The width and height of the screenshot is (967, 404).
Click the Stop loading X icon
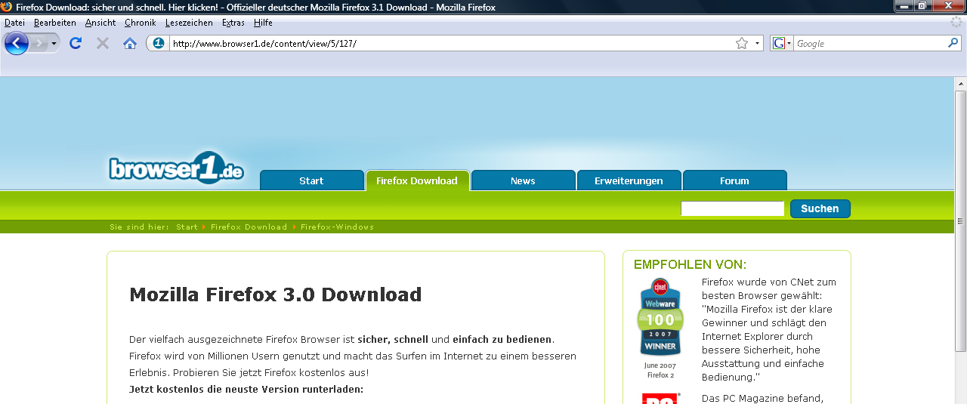(103, 43)
